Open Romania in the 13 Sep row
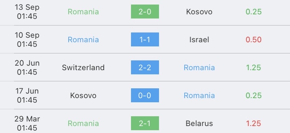The image size is (290, 133). [83, 12]
